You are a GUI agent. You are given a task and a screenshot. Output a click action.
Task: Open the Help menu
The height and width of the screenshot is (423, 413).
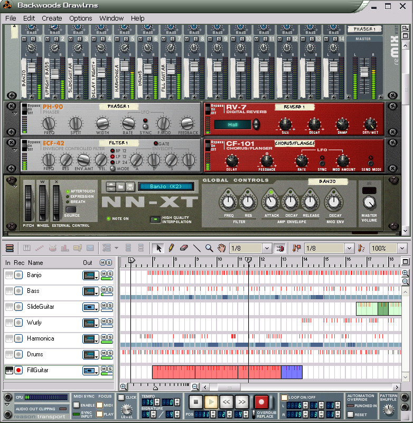point(138,19)
